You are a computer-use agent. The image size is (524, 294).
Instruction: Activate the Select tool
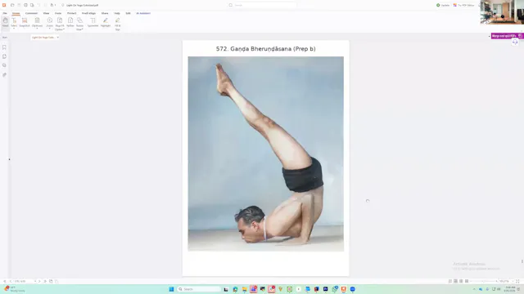coord(14,22)
